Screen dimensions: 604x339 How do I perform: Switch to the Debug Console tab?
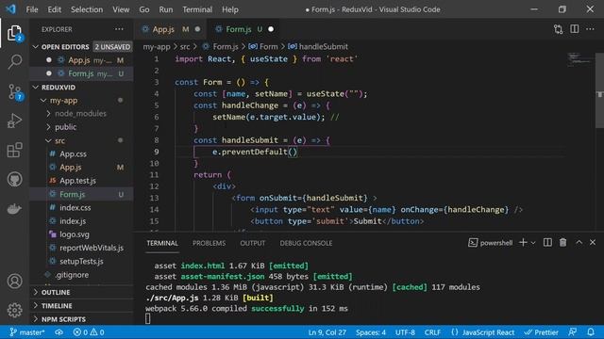(306, 243)
